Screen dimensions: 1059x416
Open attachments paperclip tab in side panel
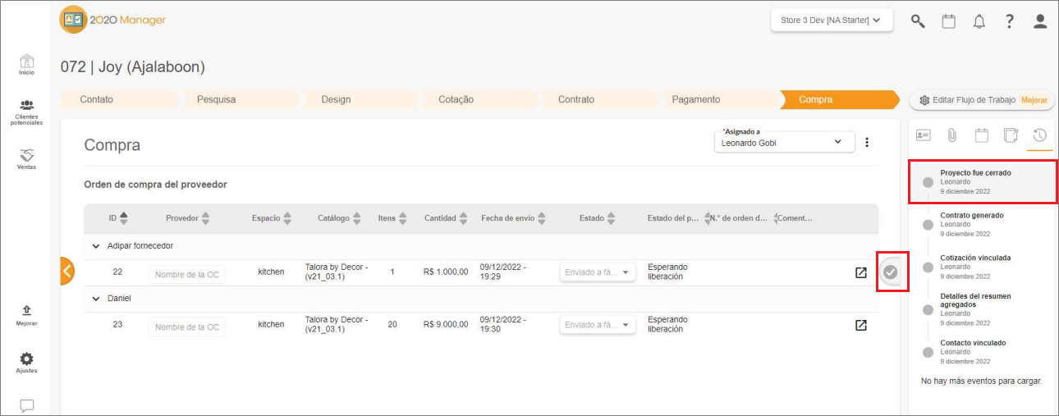click(951, 135)
